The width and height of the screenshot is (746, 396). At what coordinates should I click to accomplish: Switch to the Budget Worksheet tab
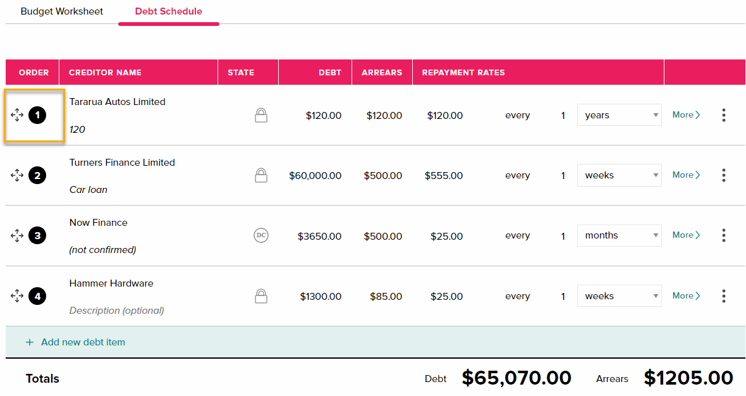[x=62, y=11]
